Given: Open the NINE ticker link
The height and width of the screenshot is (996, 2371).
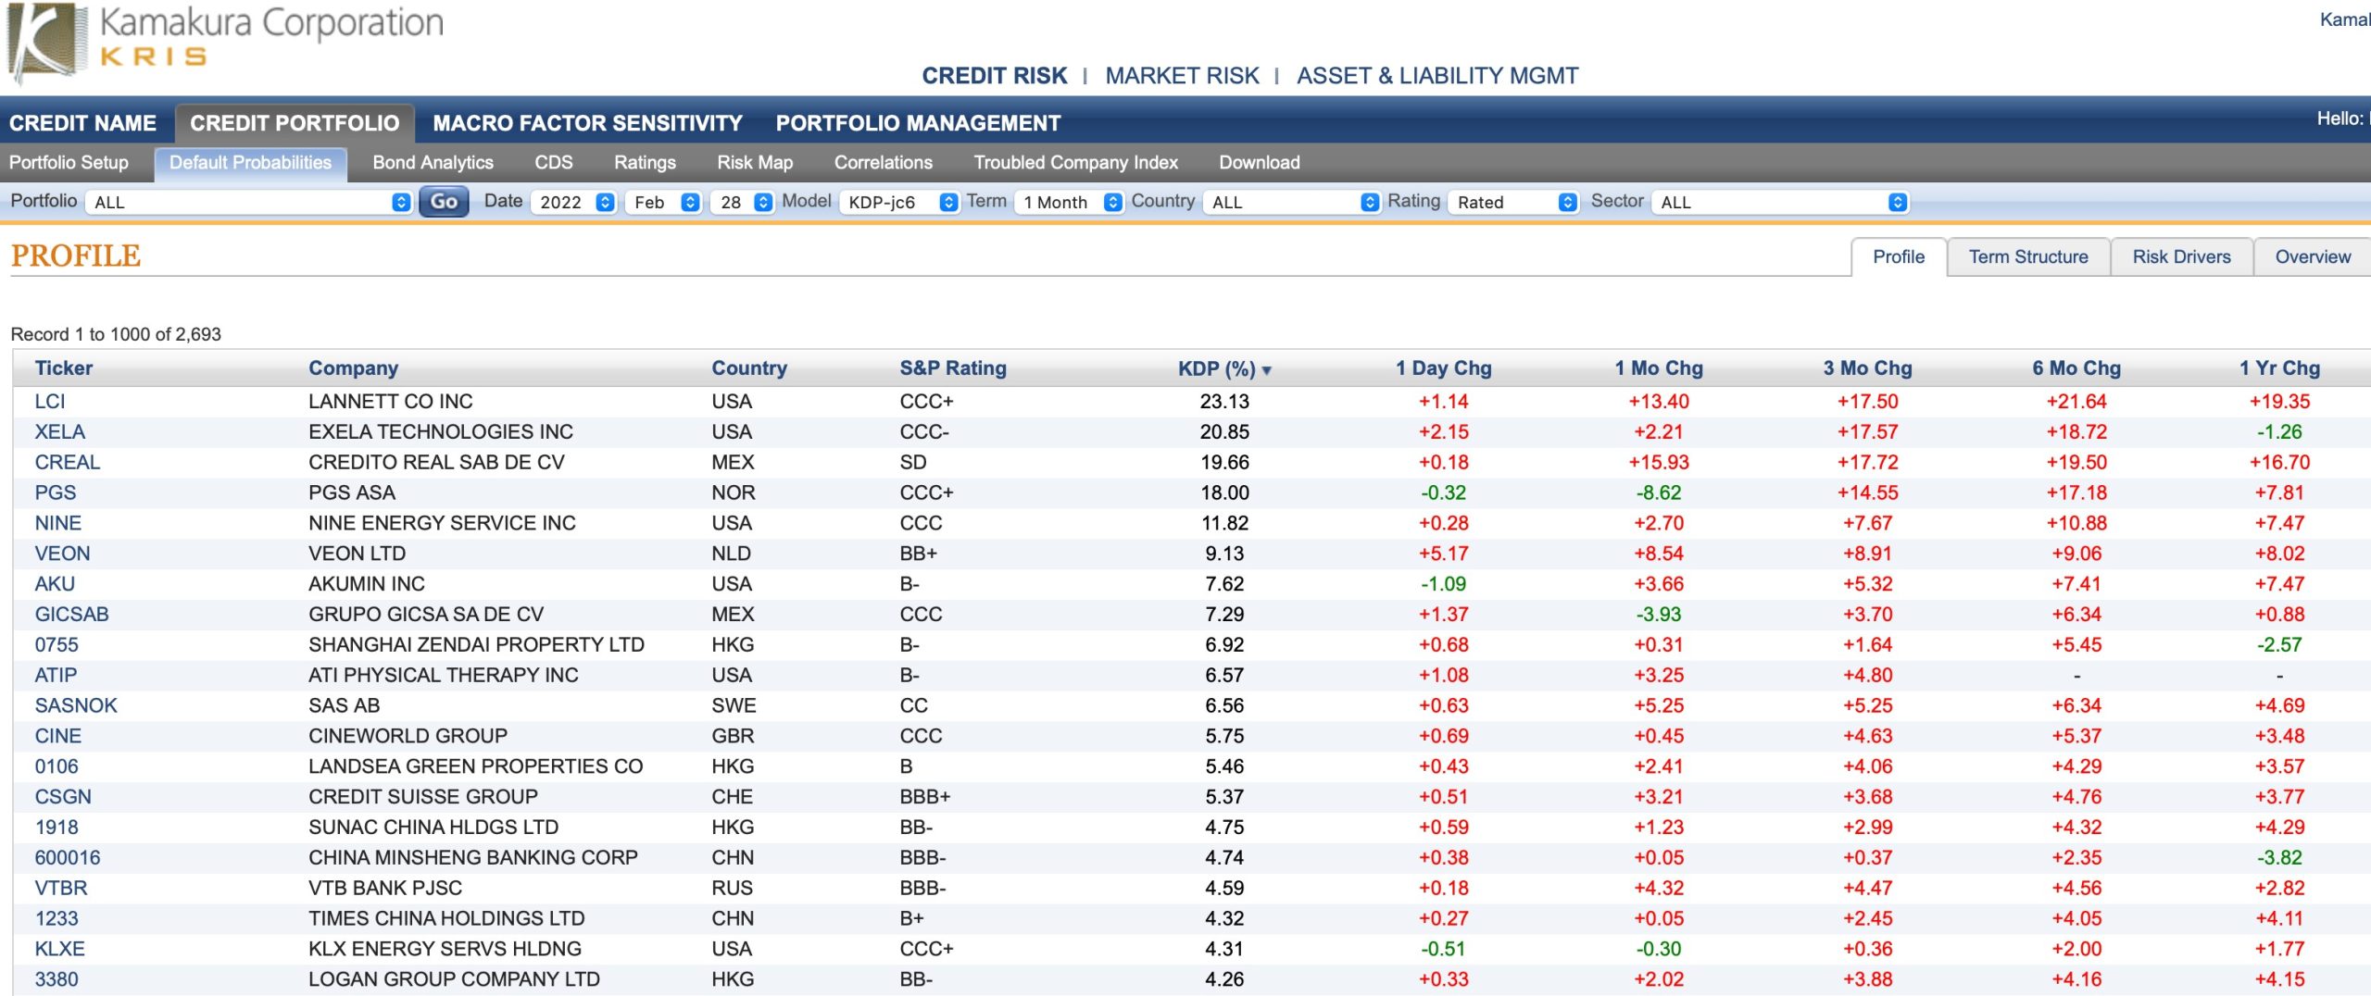Looking at the screenshot, I should [57, 524].
